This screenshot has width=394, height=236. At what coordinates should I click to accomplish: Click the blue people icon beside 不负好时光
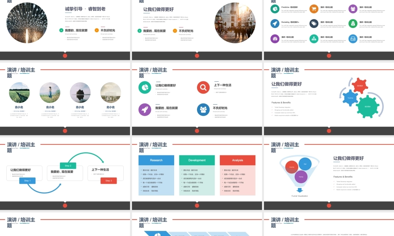[203, 110]
